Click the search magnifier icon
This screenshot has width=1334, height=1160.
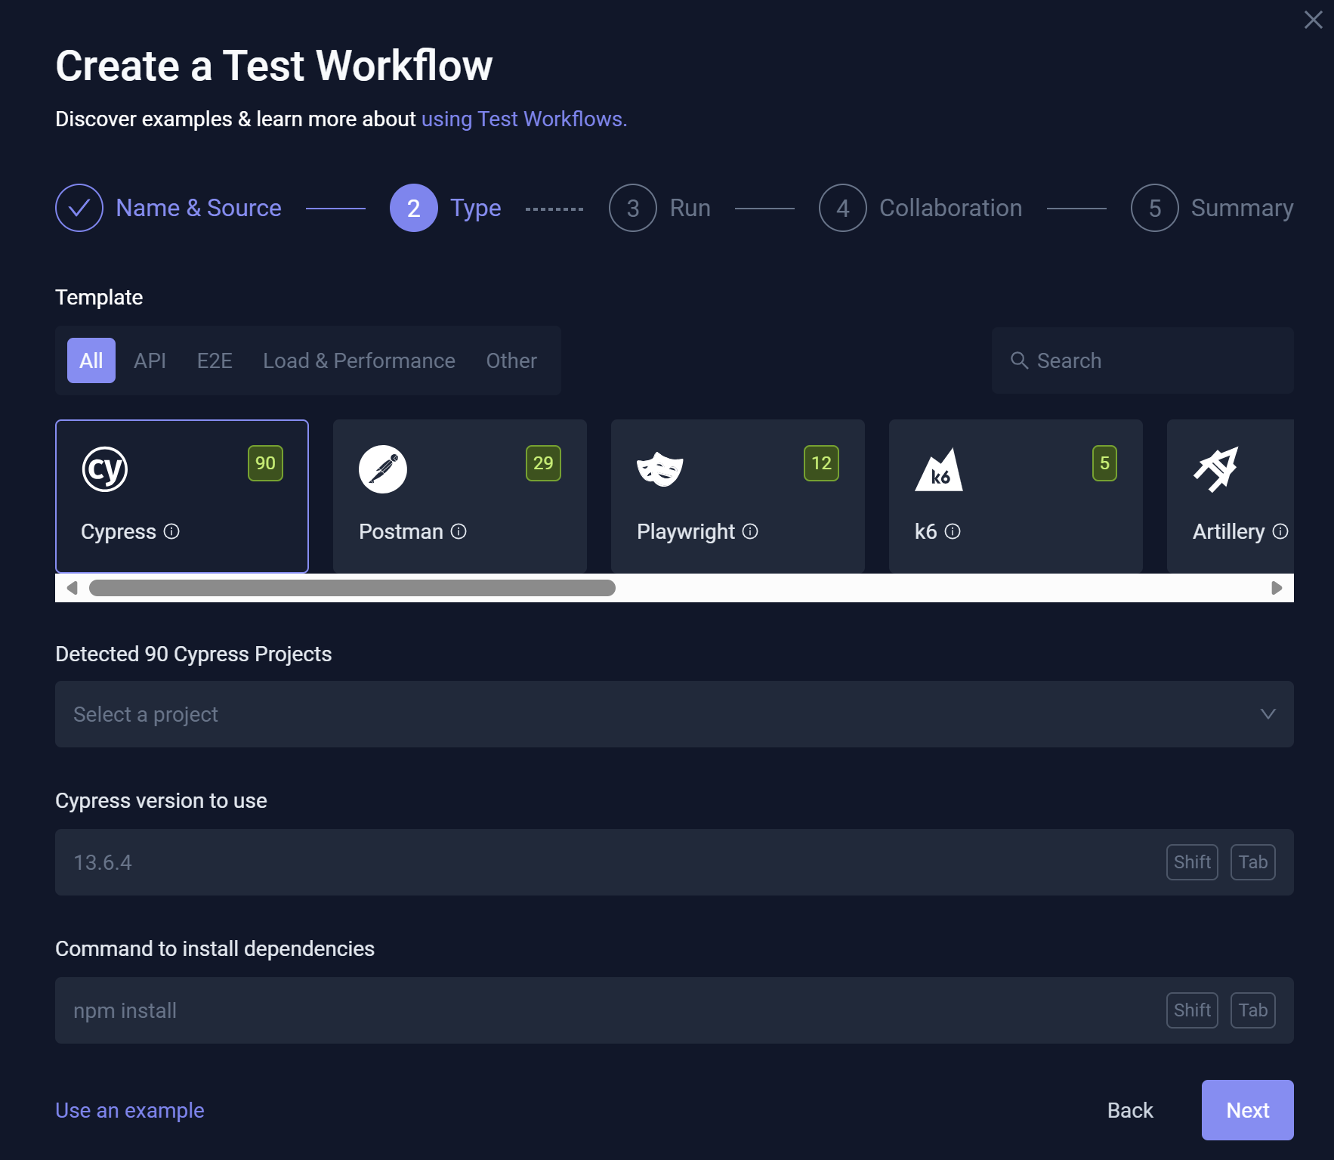[x=1020, y=360]
